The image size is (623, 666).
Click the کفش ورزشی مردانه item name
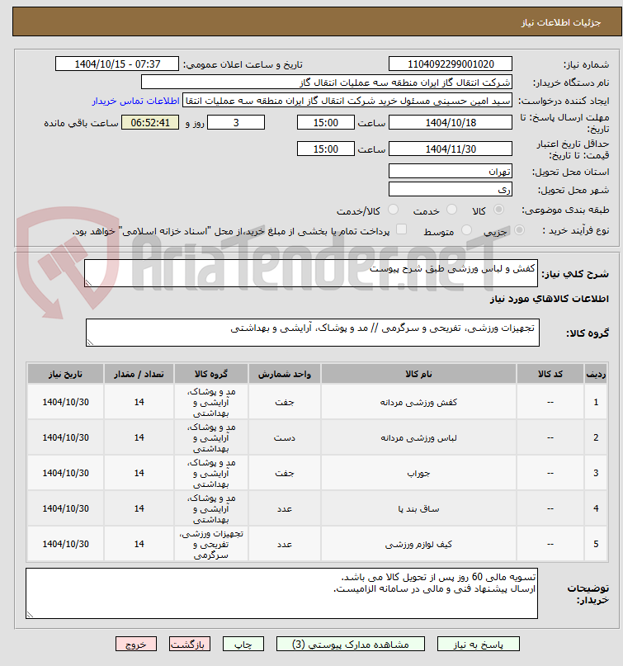click(x=418, y=402)
